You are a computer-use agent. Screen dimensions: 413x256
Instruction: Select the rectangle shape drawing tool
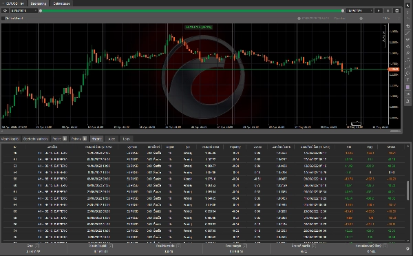[x=407, y=67]
